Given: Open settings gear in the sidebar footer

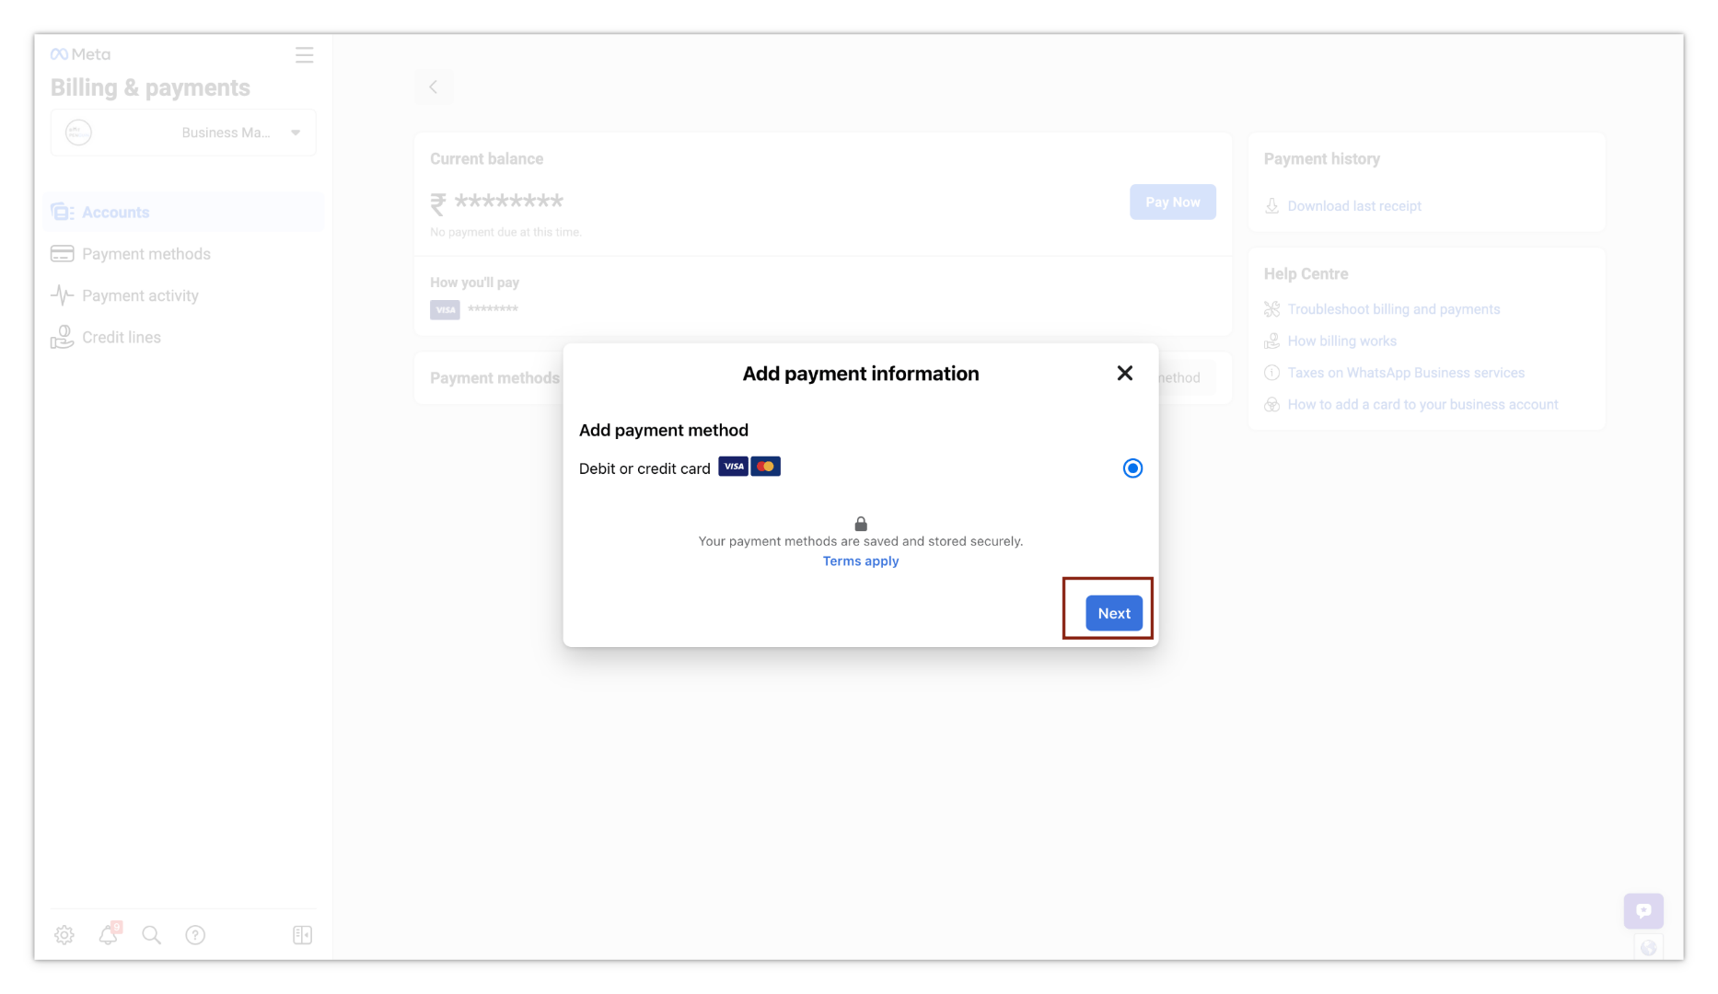Looking at the screenshot, I should [x=64, y=935].
